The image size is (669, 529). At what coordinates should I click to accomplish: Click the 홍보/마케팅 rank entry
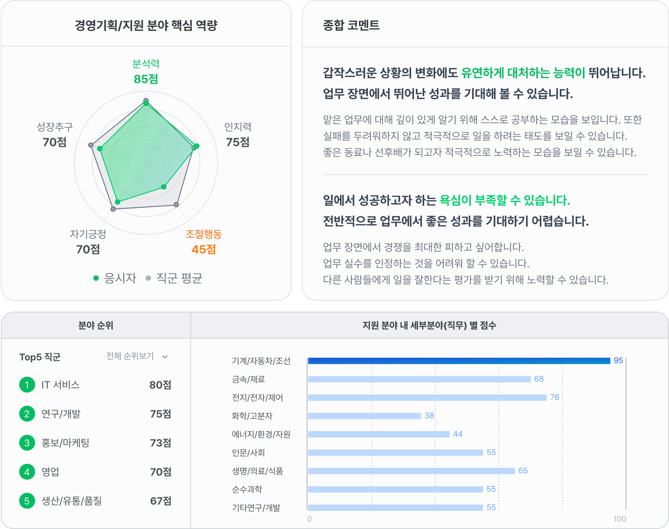click(65, 443)
